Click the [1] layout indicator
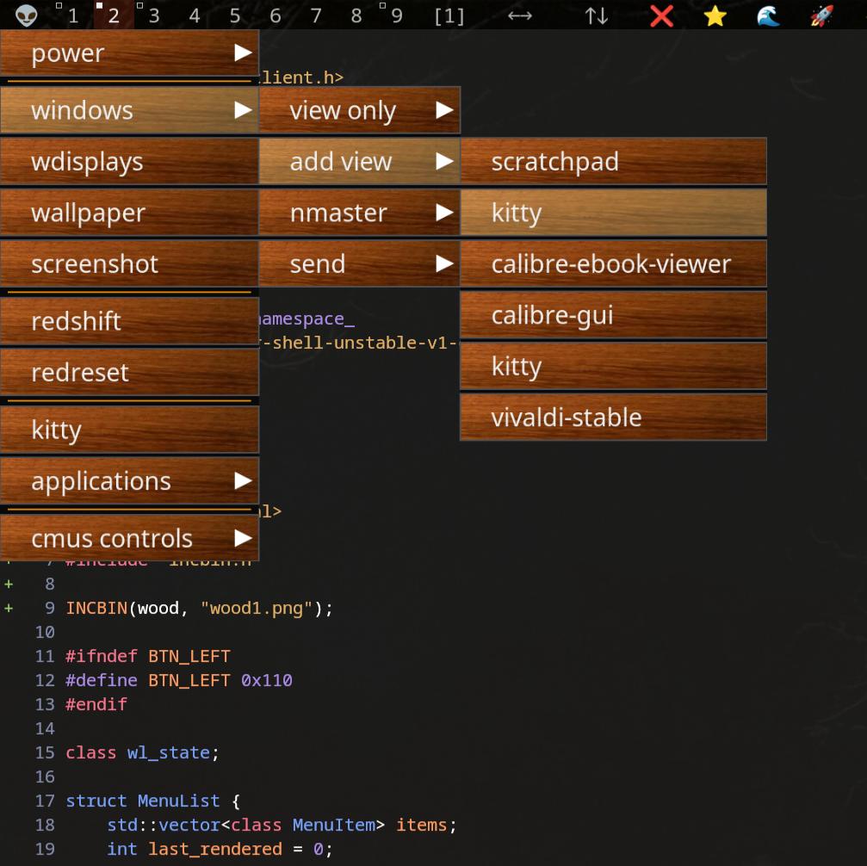 point(449,15)
